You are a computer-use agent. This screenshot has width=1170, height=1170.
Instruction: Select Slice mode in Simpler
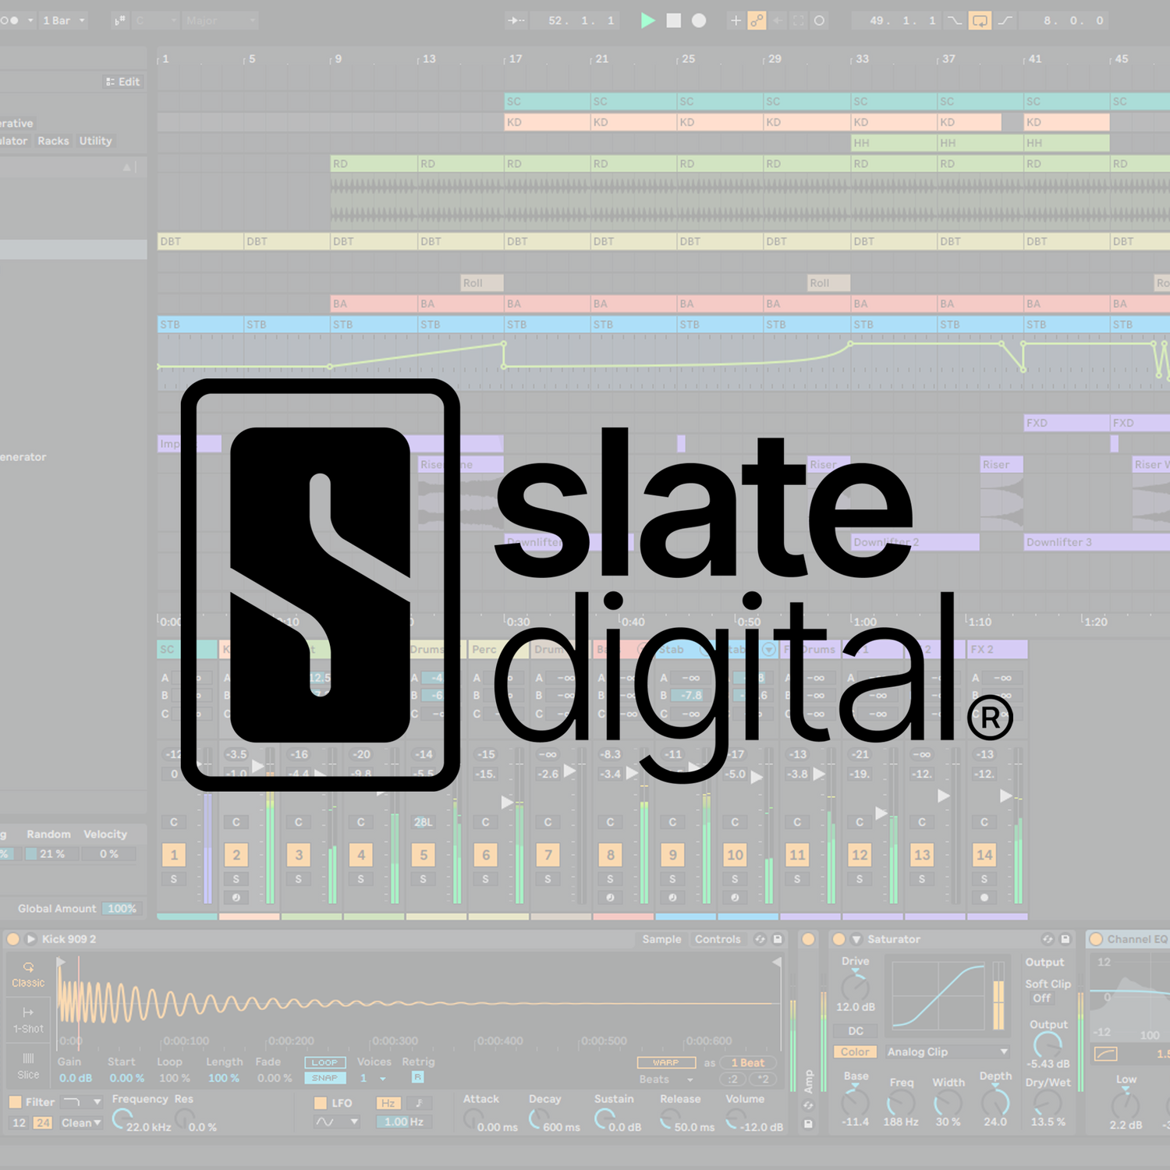tap(28, 1065)
